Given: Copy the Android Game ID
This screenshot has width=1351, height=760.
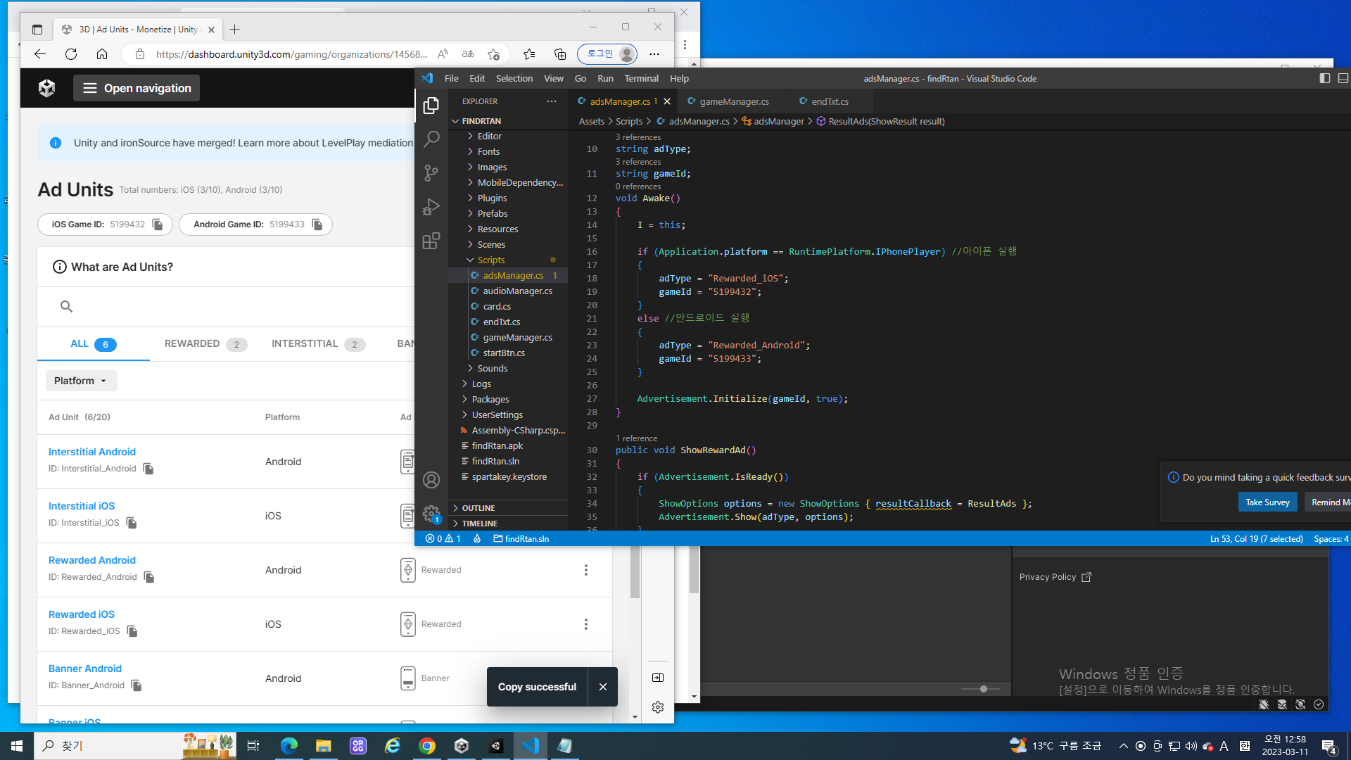Looking at the screenshot, I should [x=317, y=224].
